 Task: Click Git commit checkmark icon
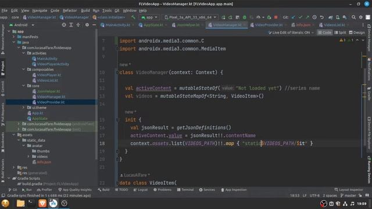[301, 17]
